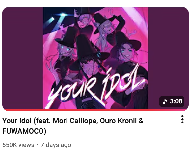Click the "650K views" text
The image size is (189, 155).
pyautogui.click(x=18, y=145)
